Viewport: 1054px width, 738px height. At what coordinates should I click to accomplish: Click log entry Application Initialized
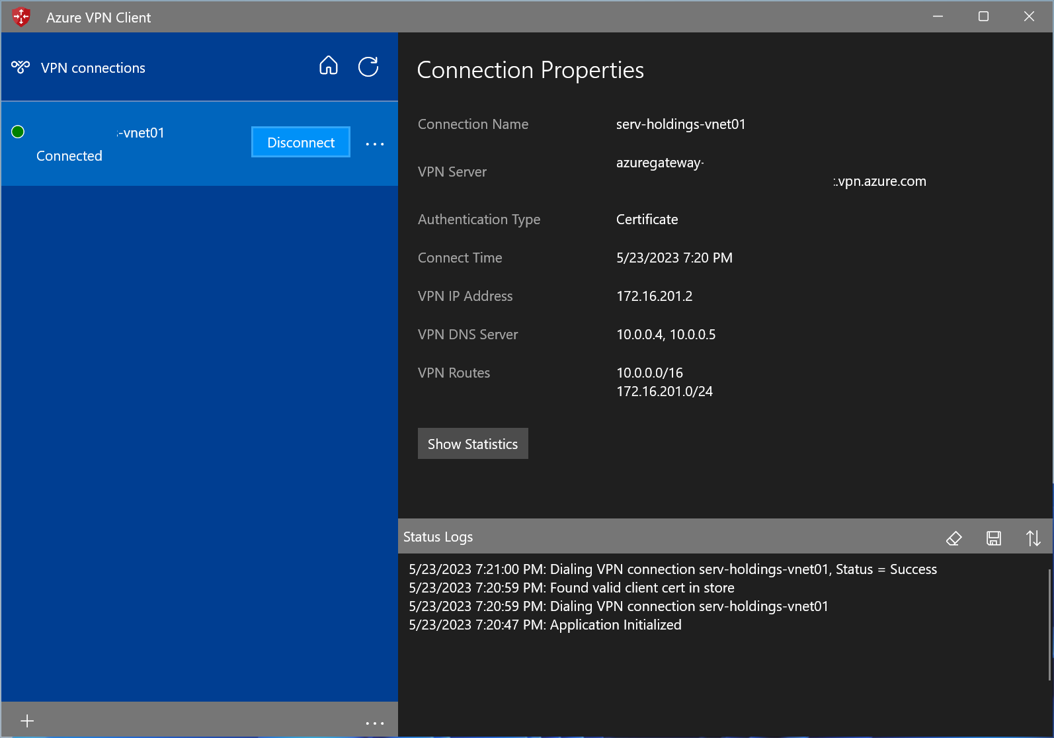coord(545,625)
